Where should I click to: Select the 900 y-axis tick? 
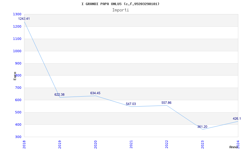18,63
